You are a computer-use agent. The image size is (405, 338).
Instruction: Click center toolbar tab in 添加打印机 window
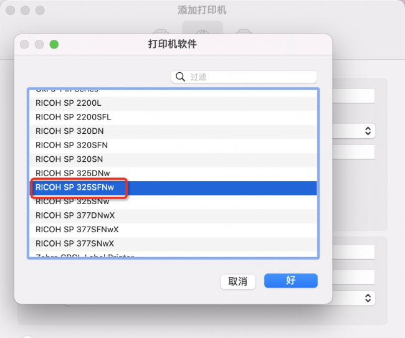(202, 27)
